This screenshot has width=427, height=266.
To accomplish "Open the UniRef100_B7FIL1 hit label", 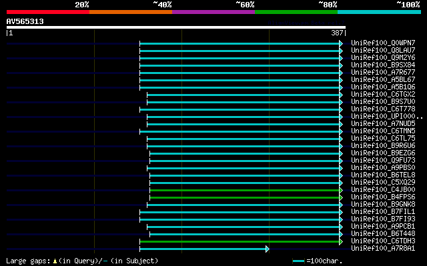I will [383, 212].
